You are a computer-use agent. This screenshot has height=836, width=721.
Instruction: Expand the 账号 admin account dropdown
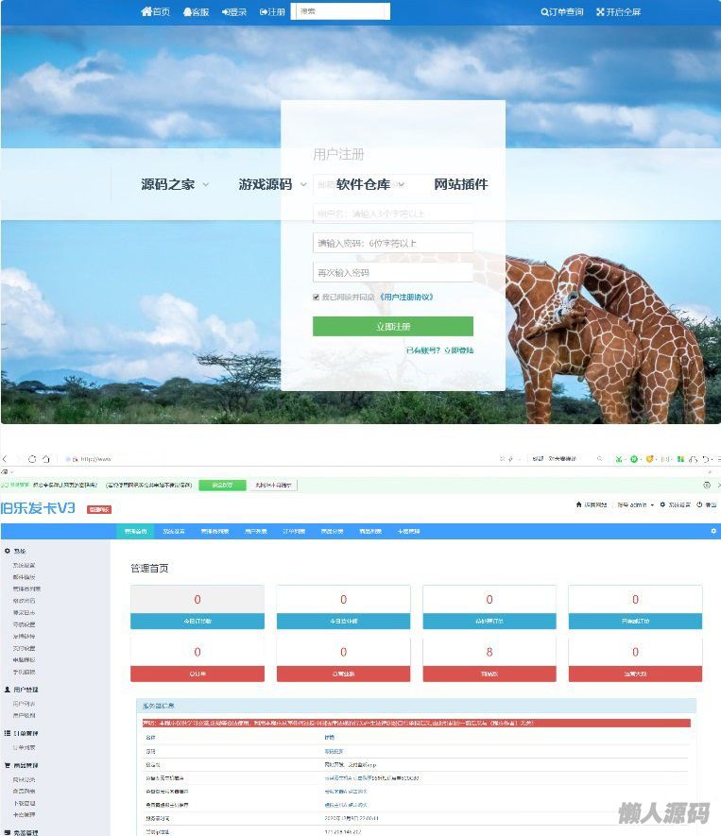pos(635,504)
